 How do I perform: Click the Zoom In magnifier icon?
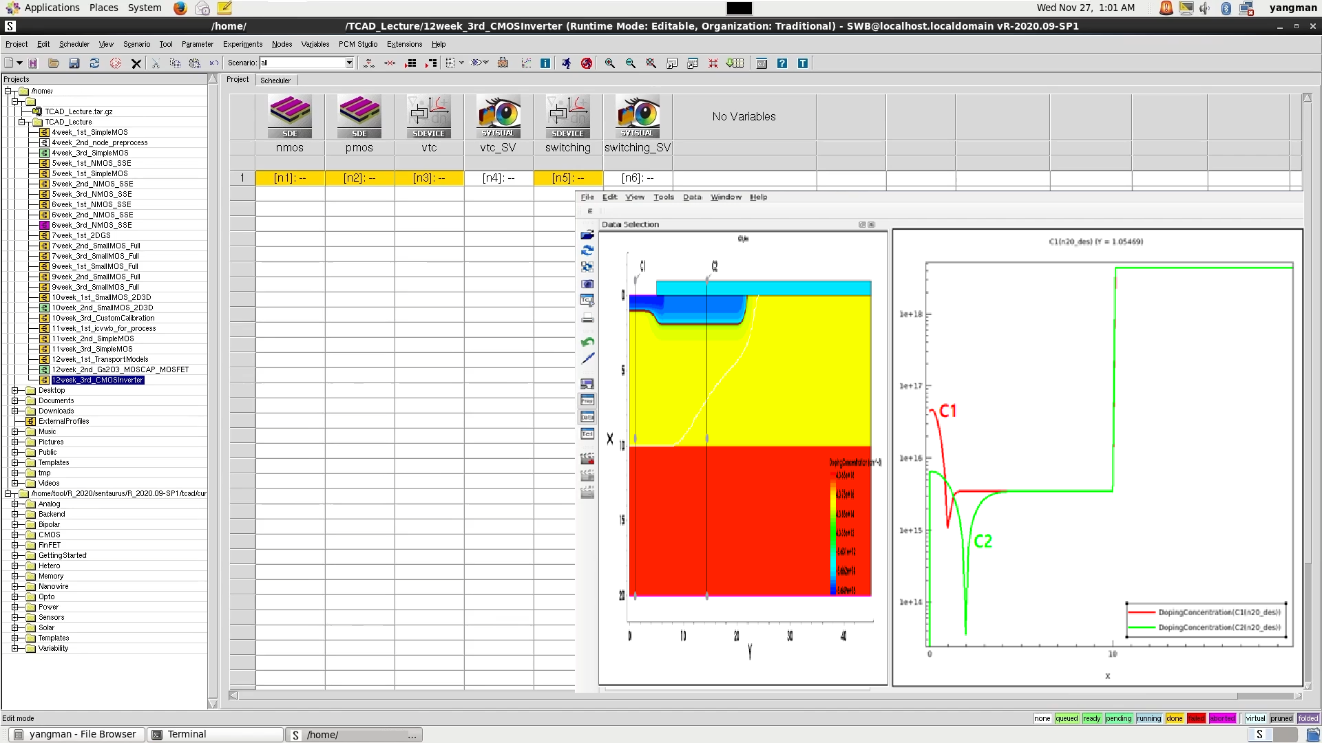coord(610,63)
